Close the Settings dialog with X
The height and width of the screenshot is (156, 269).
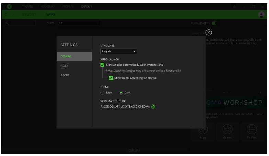[x=209, y=32]
